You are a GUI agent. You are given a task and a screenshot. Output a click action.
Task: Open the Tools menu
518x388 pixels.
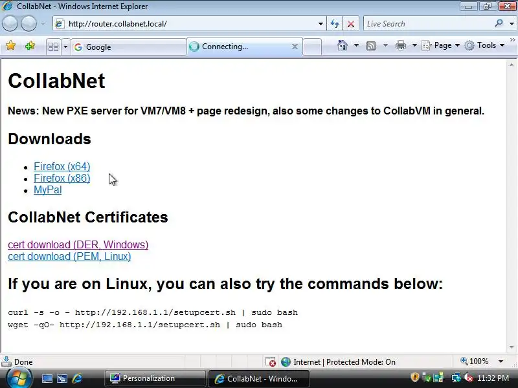484,45
